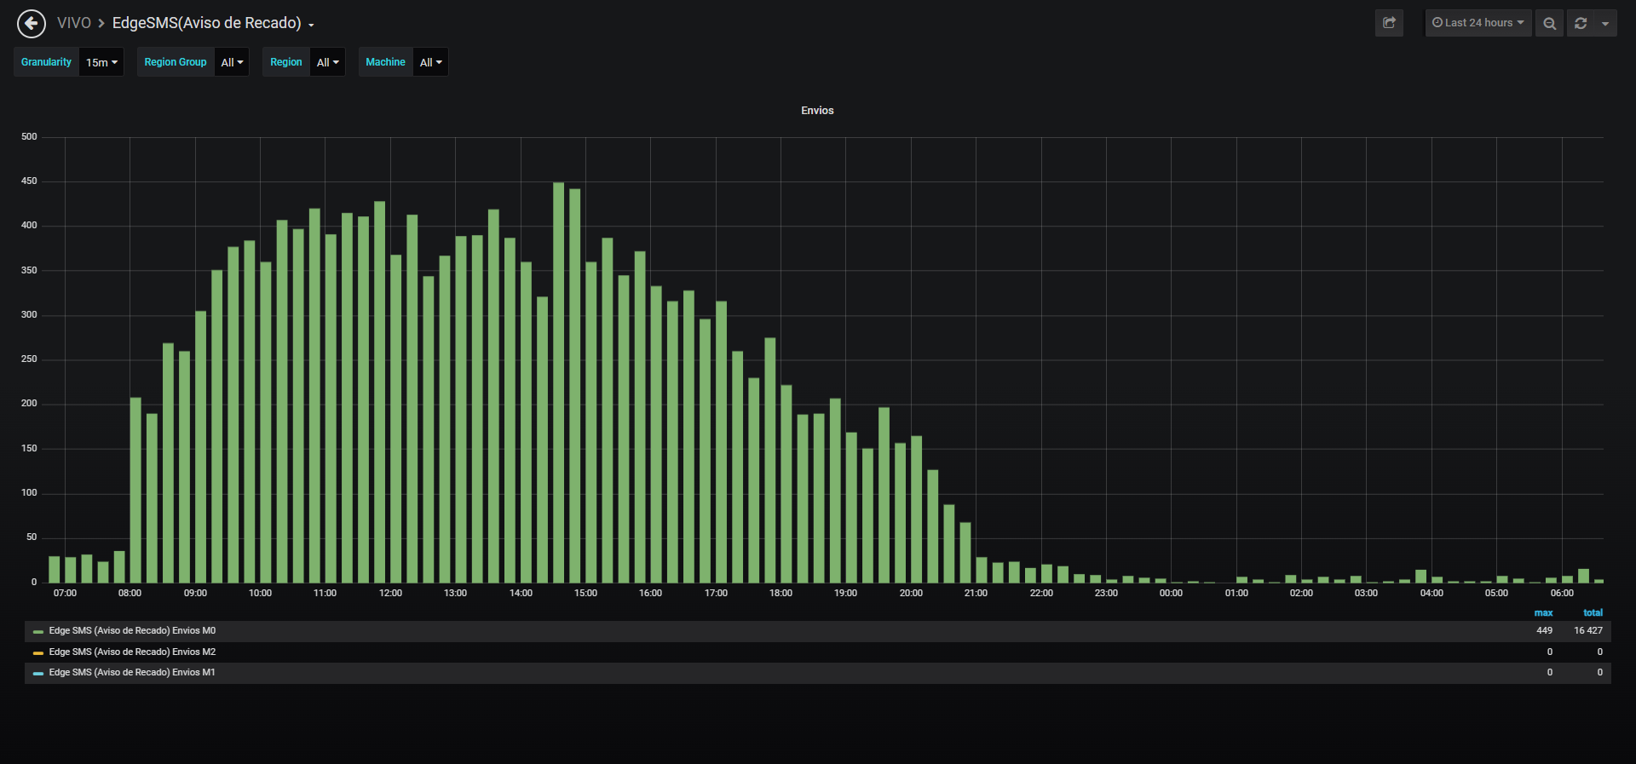Viewport: 1636px width, 764px height.
Task: Open the Region Group All dropdown
Action: [x=232, y=62]
